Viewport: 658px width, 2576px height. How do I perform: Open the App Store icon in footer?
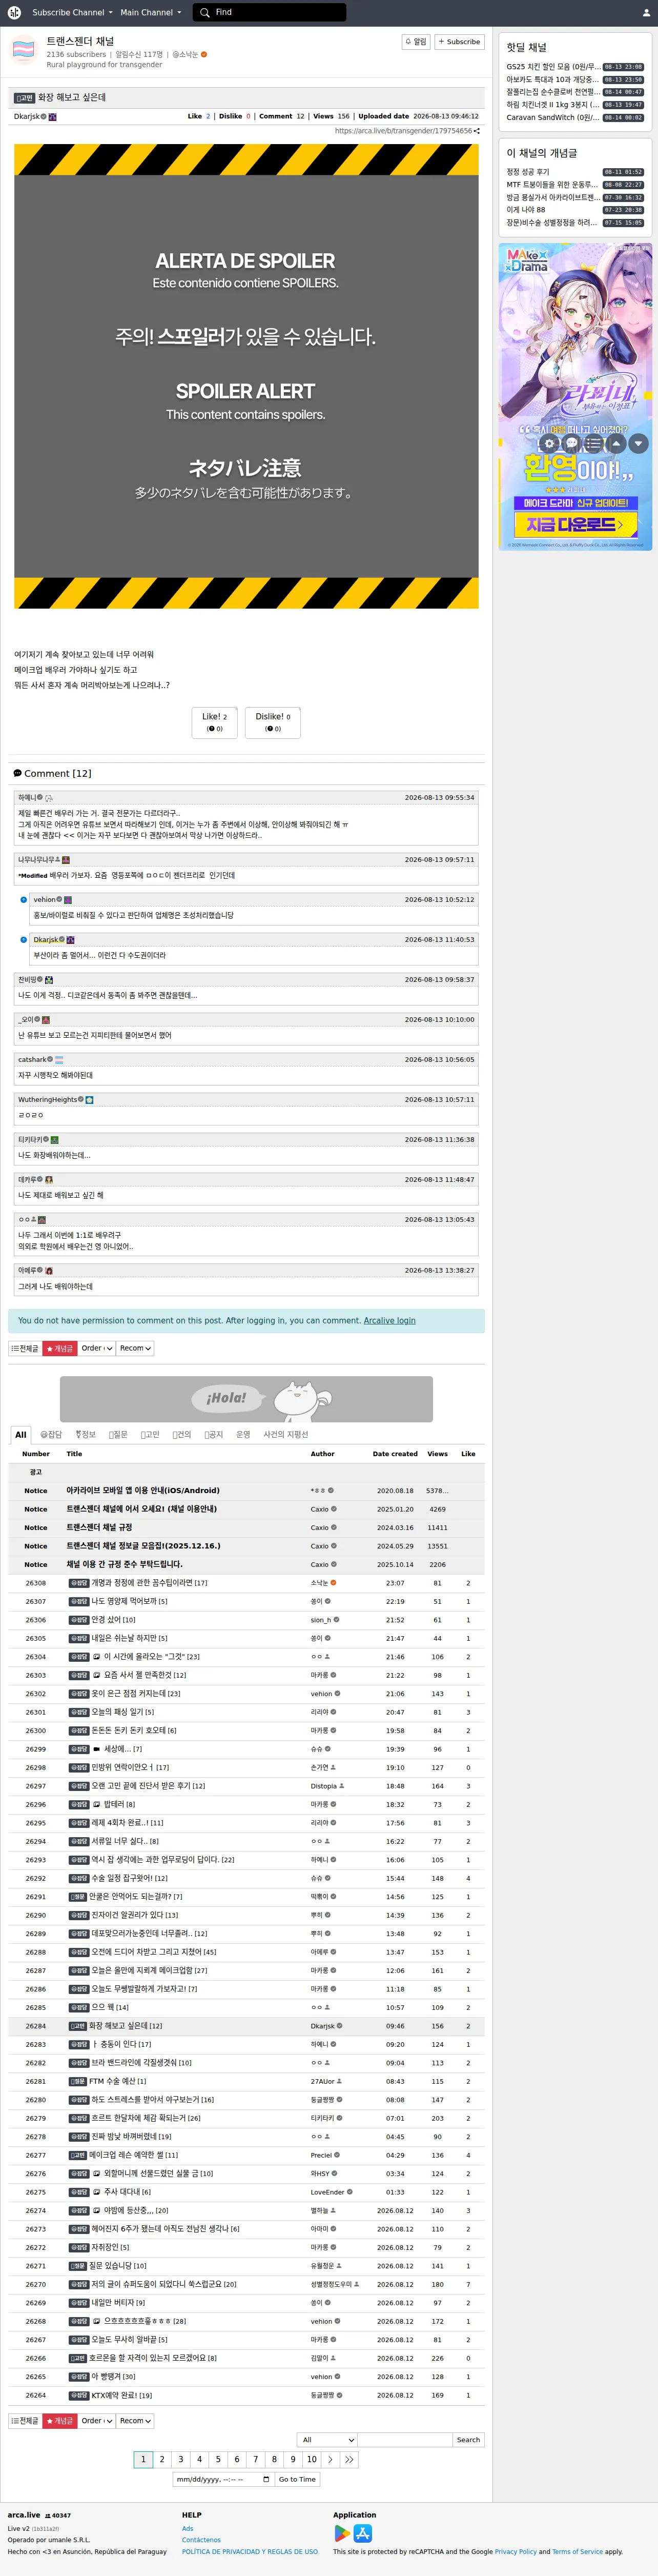tap(363, 2533)
